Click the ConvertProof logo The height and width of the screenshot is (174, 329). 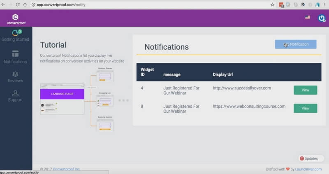click(16, 19)
